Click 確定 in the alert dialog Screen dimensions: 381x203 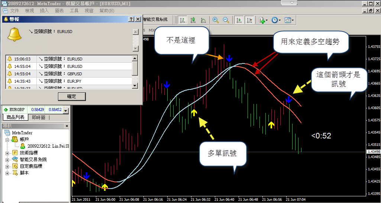click(x=72, y=96)
